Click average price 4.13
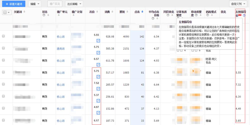Image resolution: width=250 pixels, height=125 pixels. [156, 108]
